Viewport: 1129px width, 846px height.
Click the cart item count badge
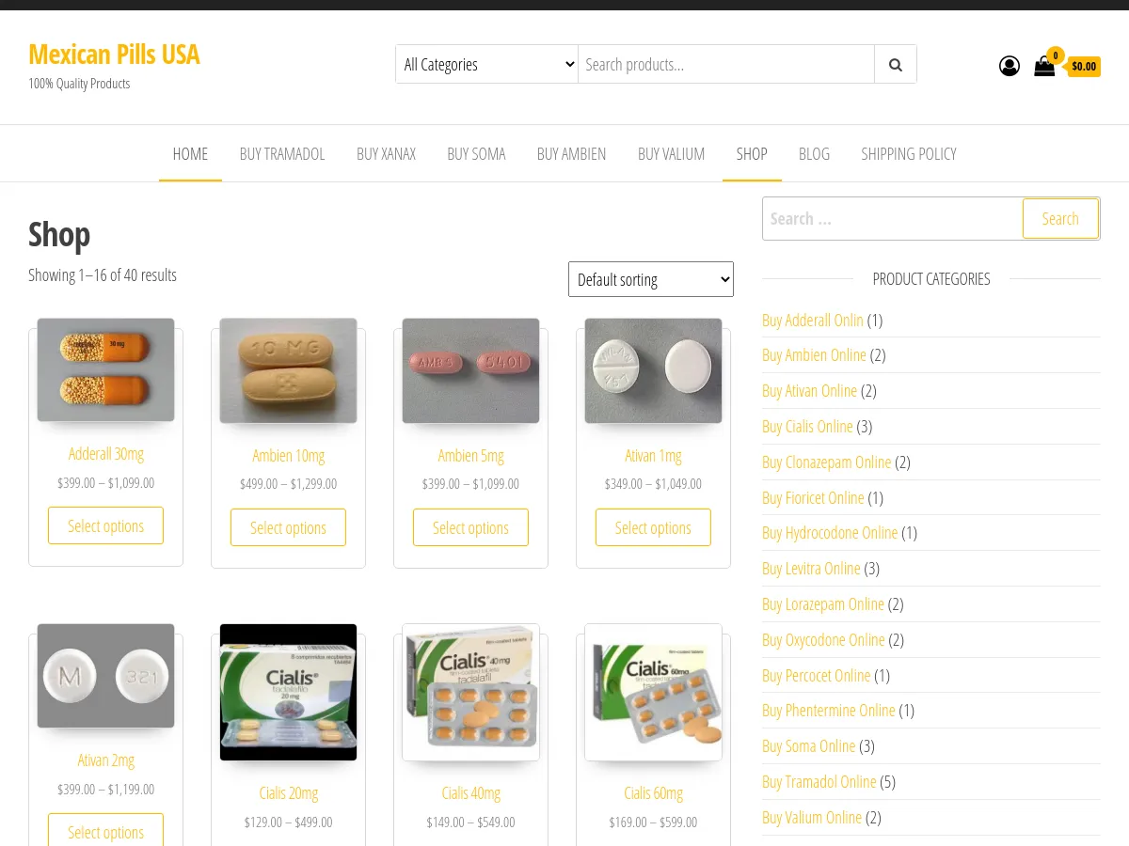coord(1055,55)
